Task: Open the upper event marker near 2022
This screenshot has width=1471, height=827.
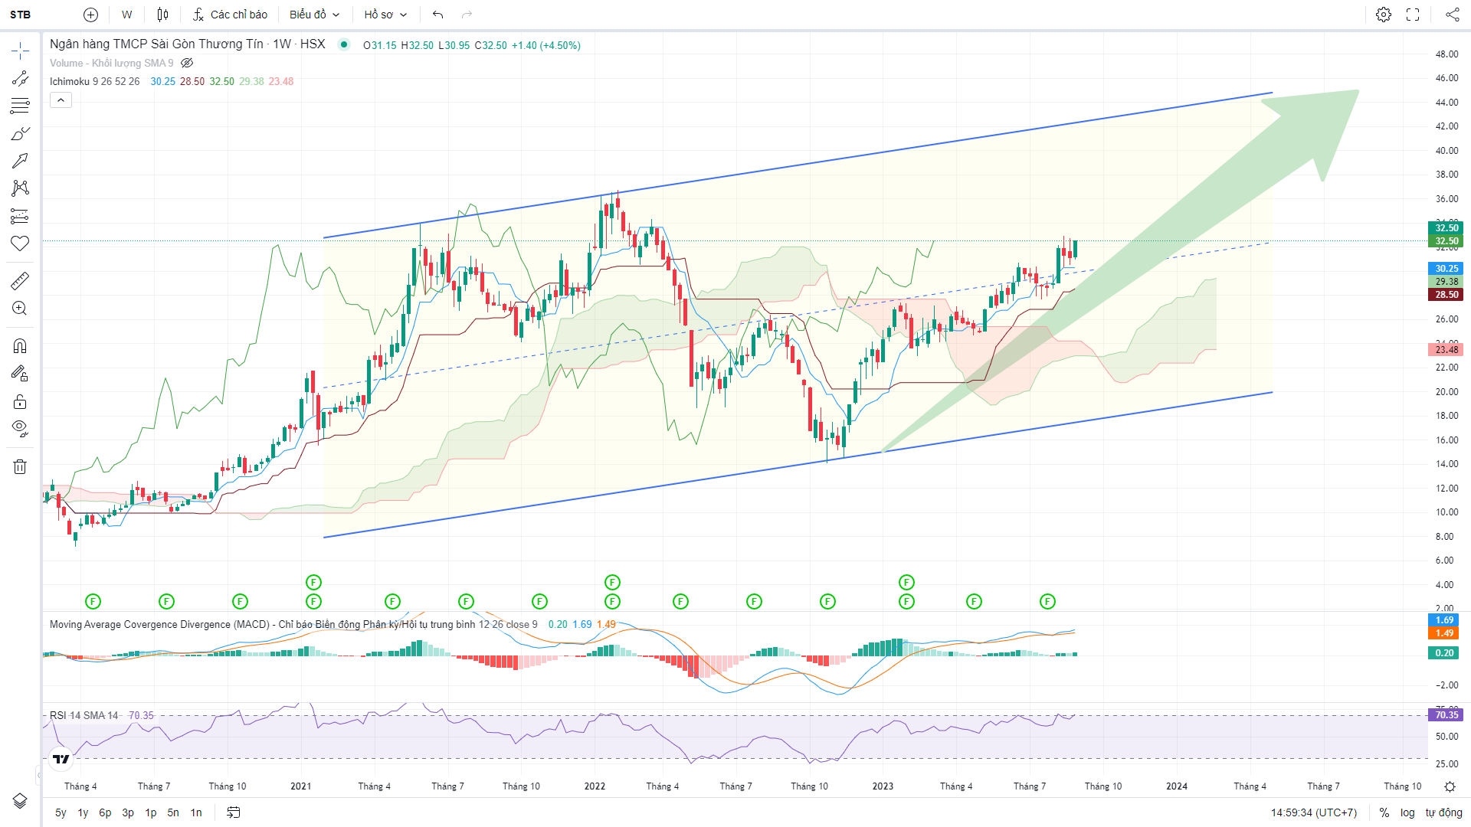Action: point(612,582)
